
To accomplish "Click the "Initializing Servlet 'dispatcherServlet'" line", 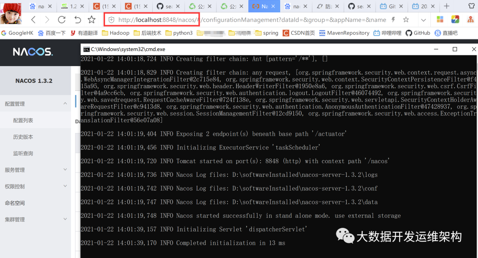I will click(194, 229).
